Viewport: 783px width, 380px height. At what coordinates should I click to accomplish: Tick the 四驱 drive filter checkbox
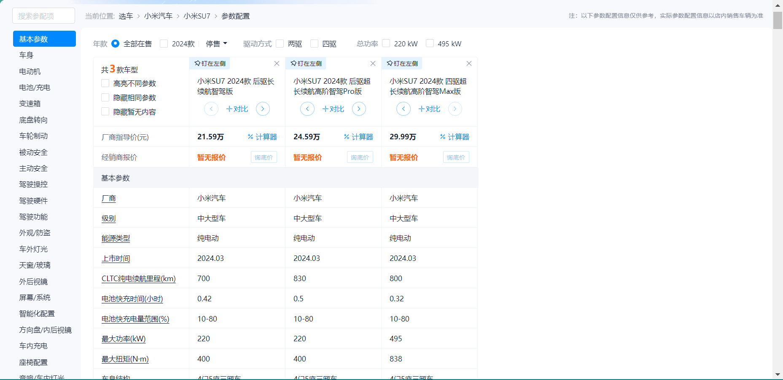(314, 44)
